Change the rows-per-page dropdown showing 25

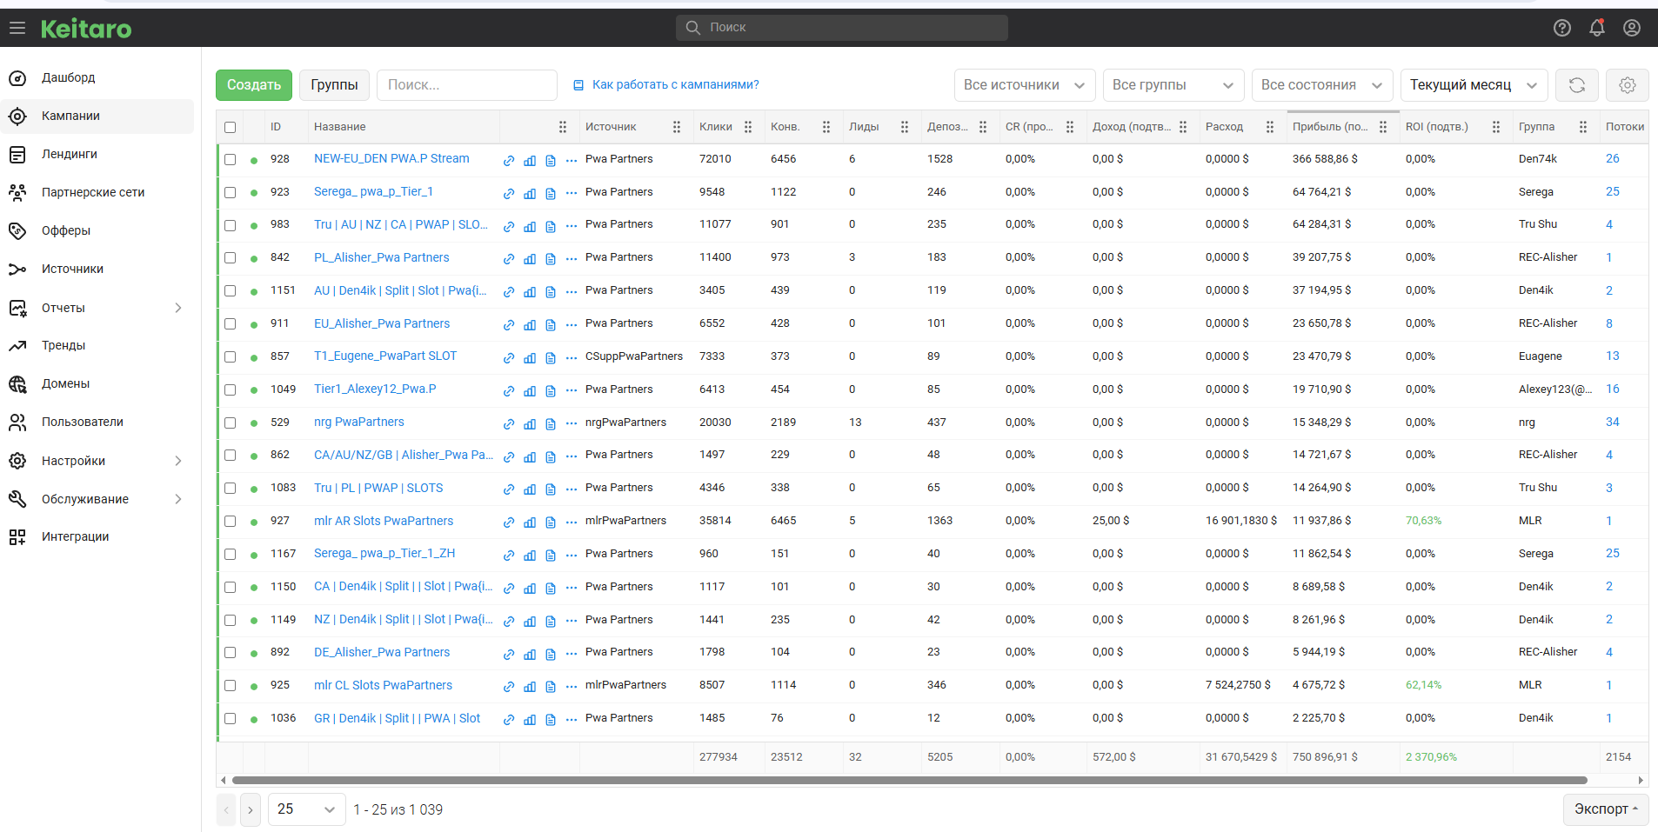306,809
